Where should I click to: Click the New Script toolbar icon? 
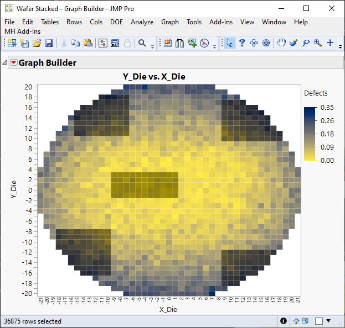coord(24,43)
